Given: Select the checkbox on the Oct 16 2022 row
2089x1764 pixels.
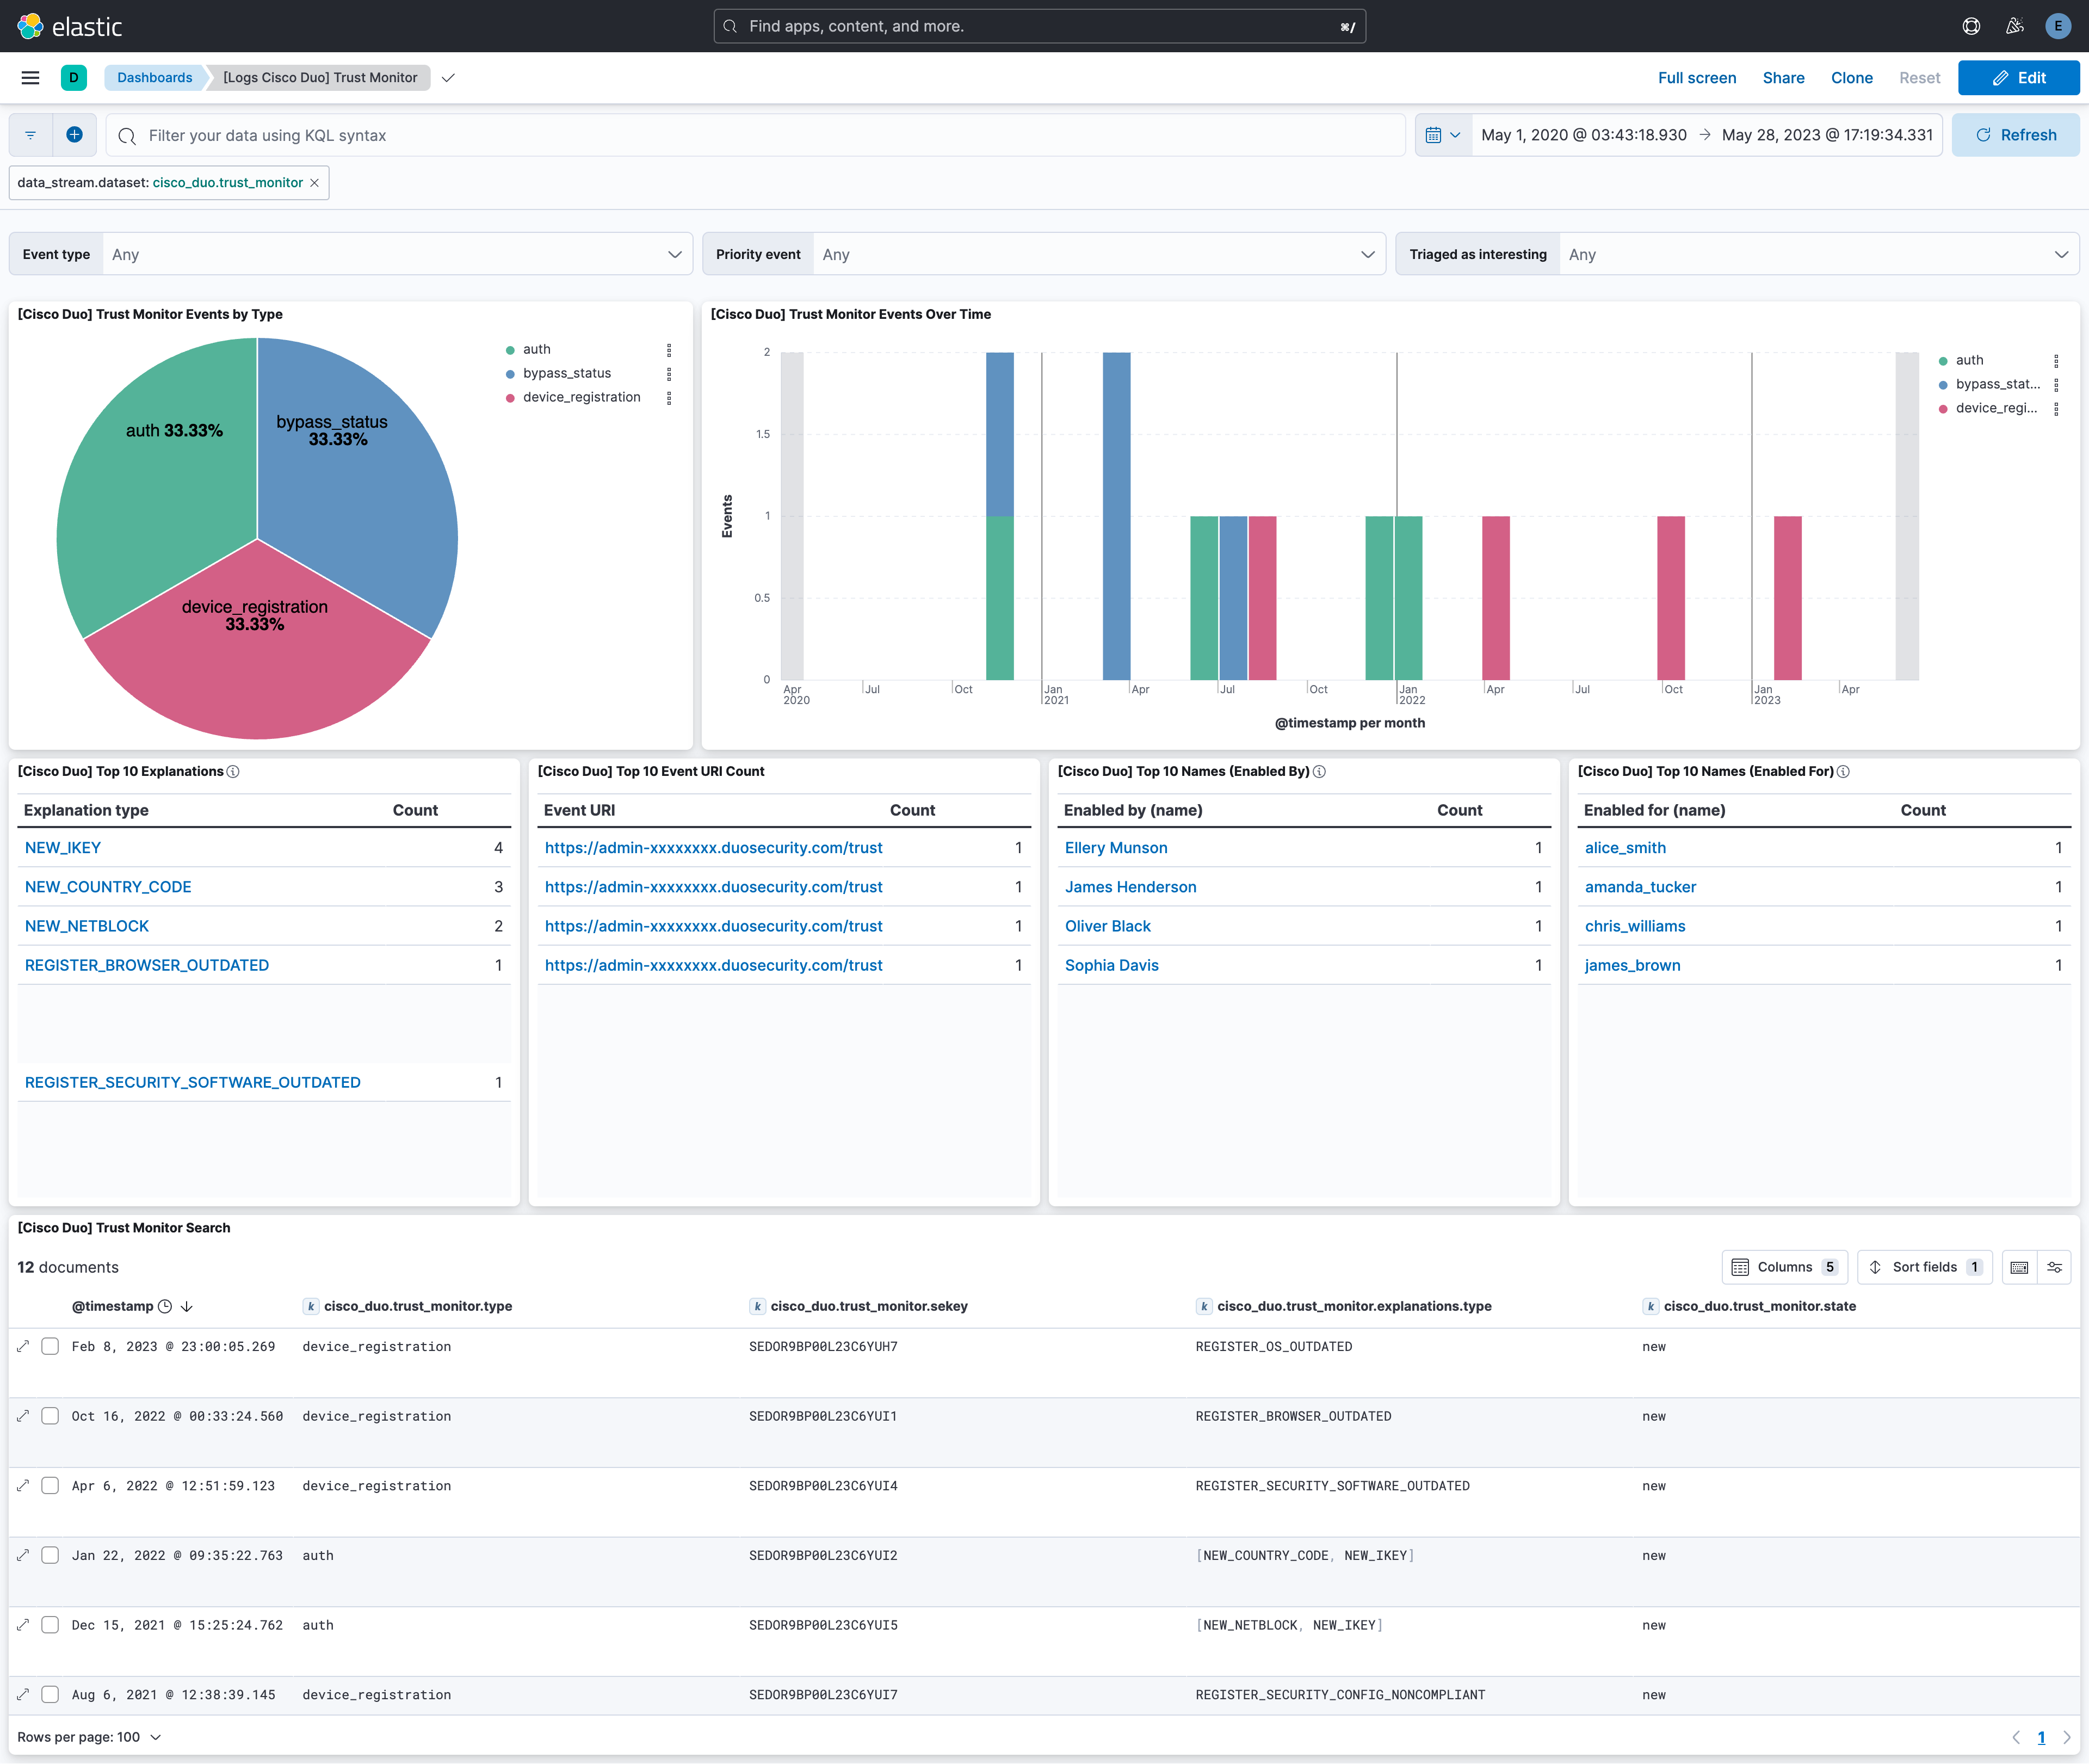Looking at the screenshot, I should click(x=50, y=1416).
